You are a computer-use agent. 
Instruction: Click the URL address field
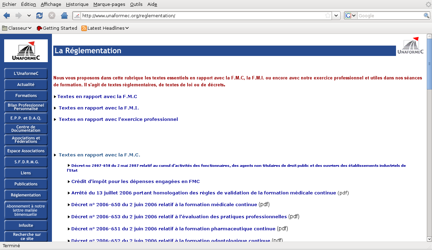coord(202,16)
